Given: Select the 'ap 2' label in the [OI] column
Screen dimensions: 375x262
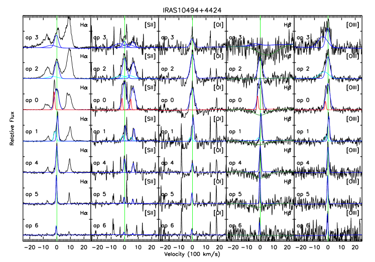Looking at the screenshot, I should coord(167,69).
